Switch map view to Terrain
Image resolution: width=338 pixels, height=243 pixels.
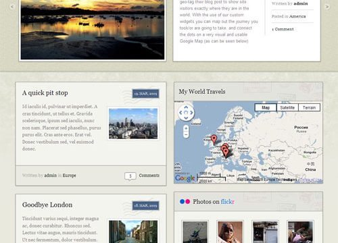[x=309, y=107]
